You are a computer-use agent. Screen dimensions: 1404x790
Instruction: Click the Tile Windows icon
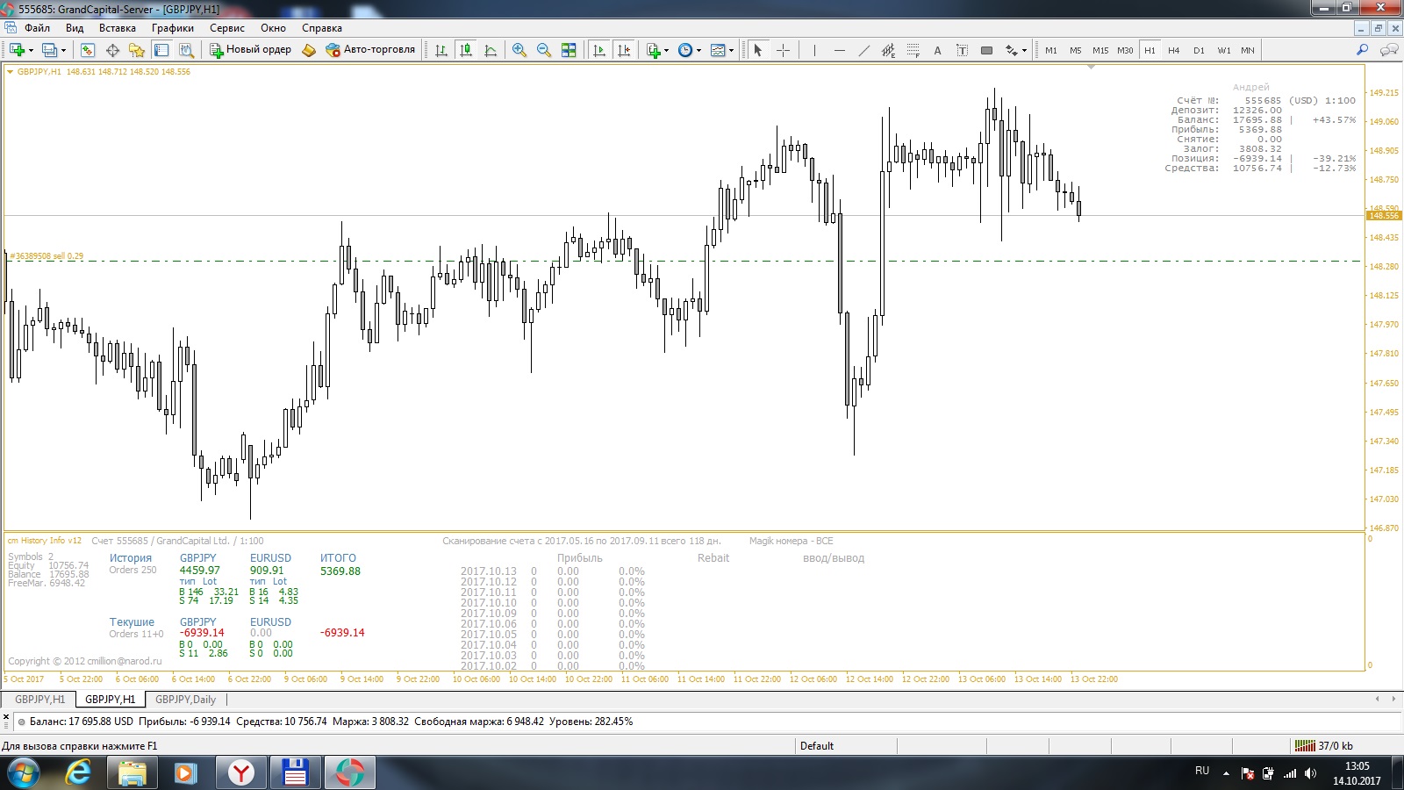pyautogui.click(x=569, y=50)
